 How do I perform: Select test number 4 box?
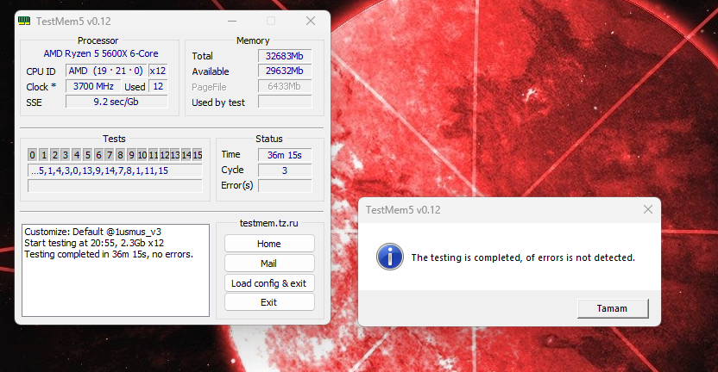tap(77, 155)
